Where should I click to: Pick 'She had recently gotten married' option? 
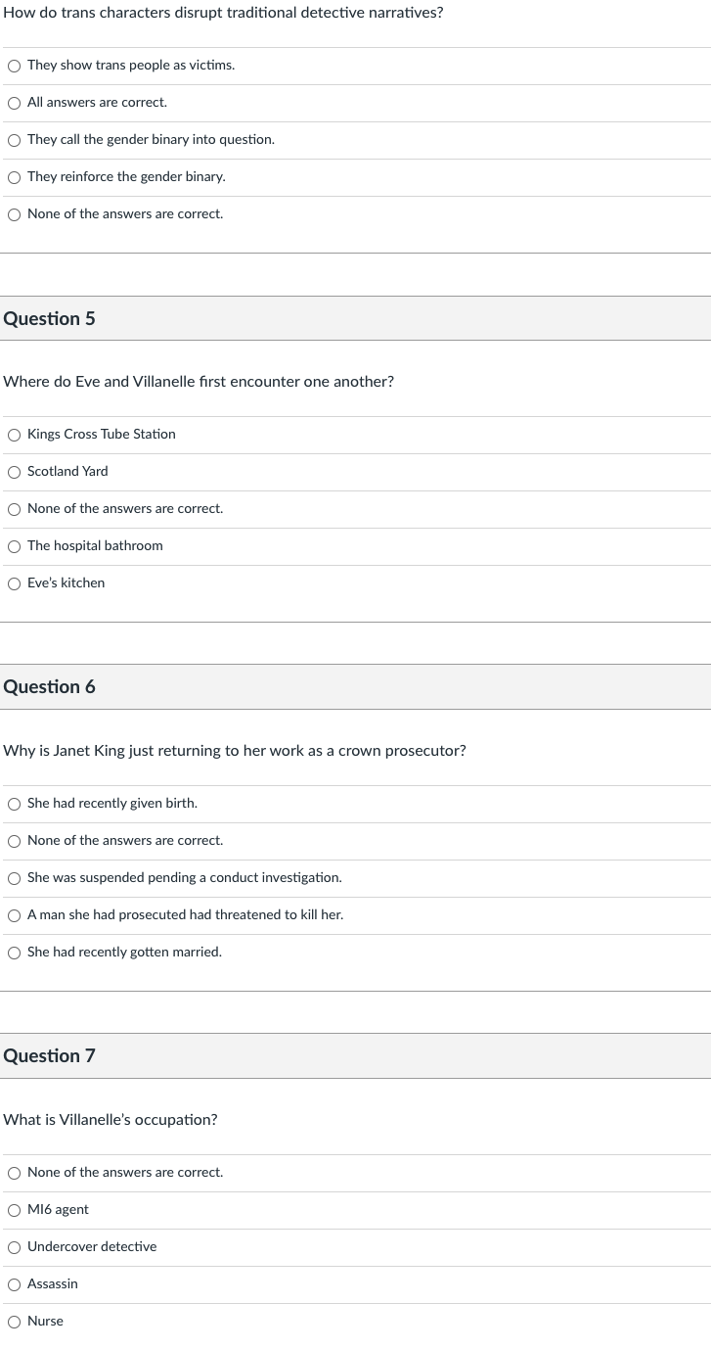(x=14, y=953)
